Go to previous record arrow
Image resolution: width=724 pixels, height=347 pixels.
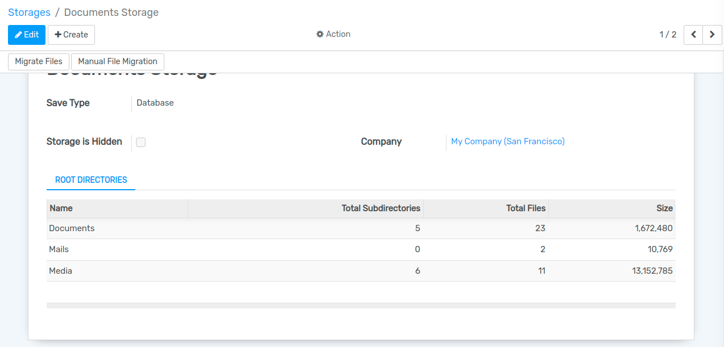(693, 35)
